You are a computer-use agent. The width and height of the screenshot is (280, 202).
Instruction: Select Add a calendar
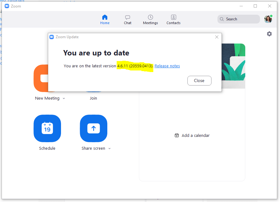tap(192, 135)
